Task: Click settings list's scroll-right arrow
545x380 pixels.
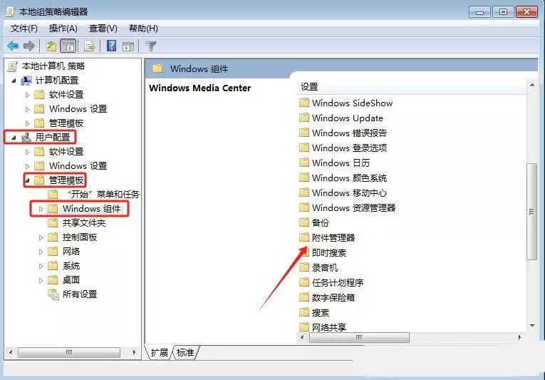Action: [x=519, y=337]
